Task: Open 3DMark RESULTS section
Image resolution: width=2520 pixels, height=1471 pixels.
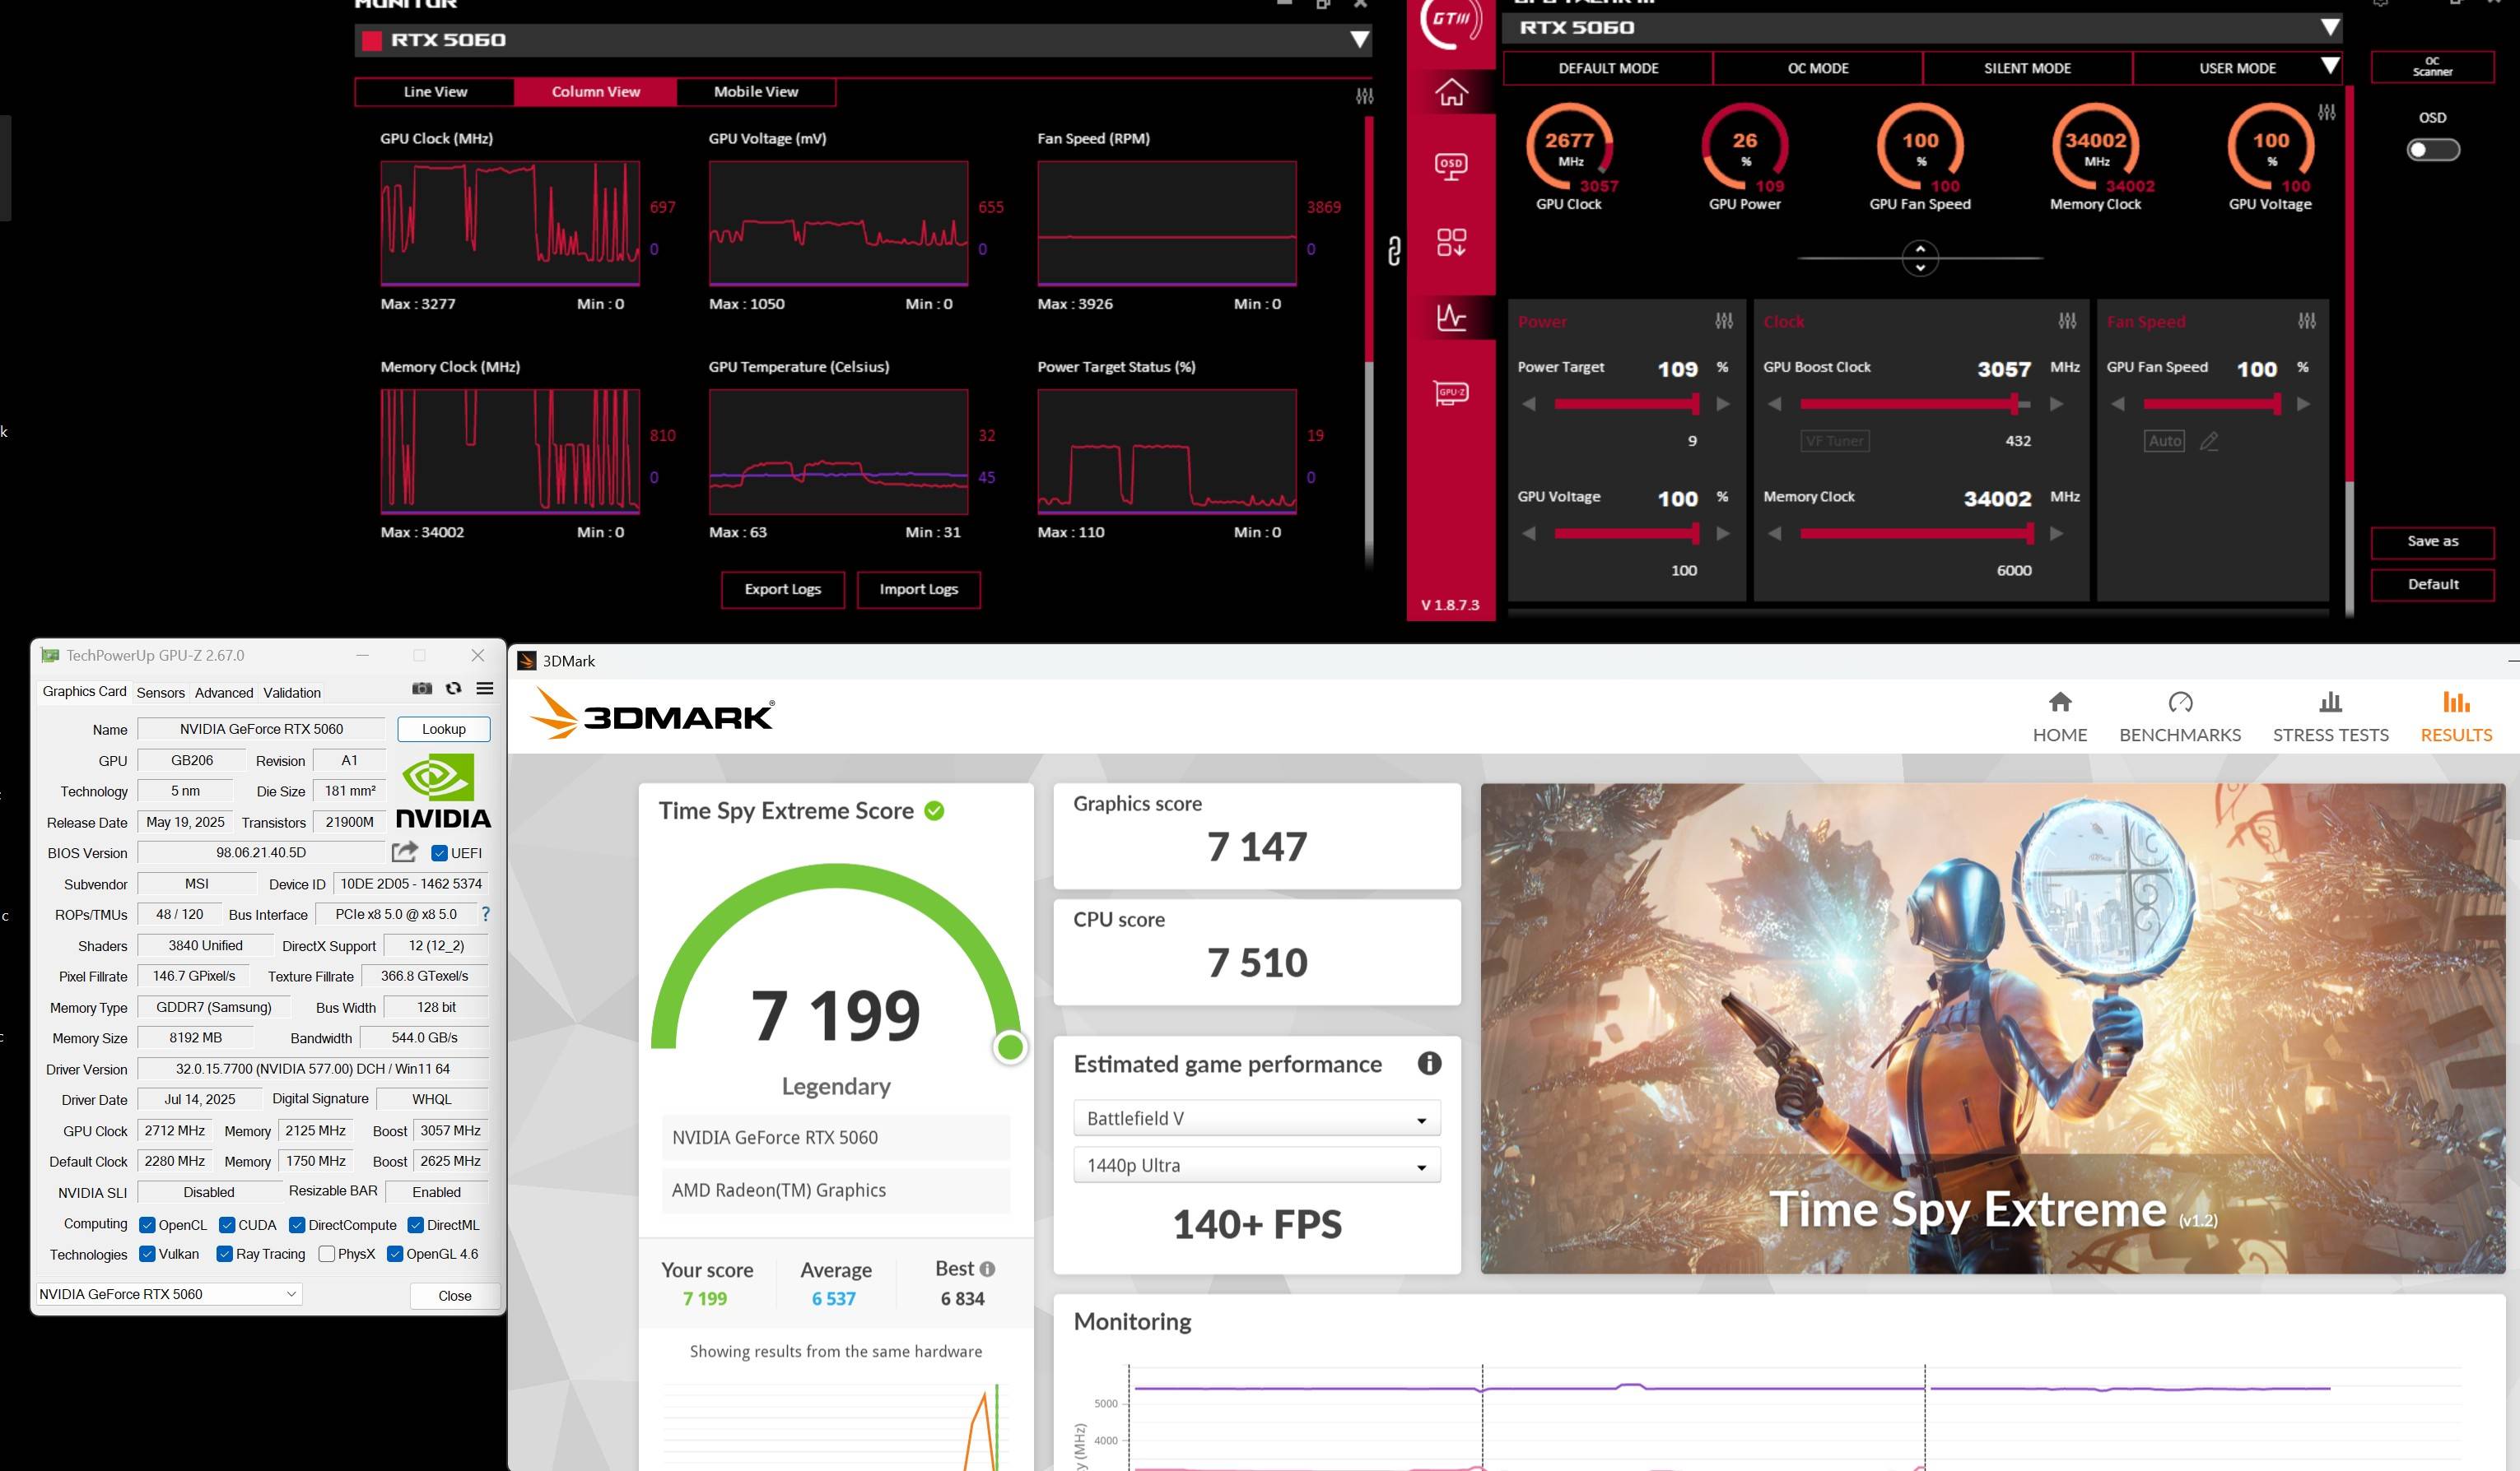Action: (x=2456, y=717)
